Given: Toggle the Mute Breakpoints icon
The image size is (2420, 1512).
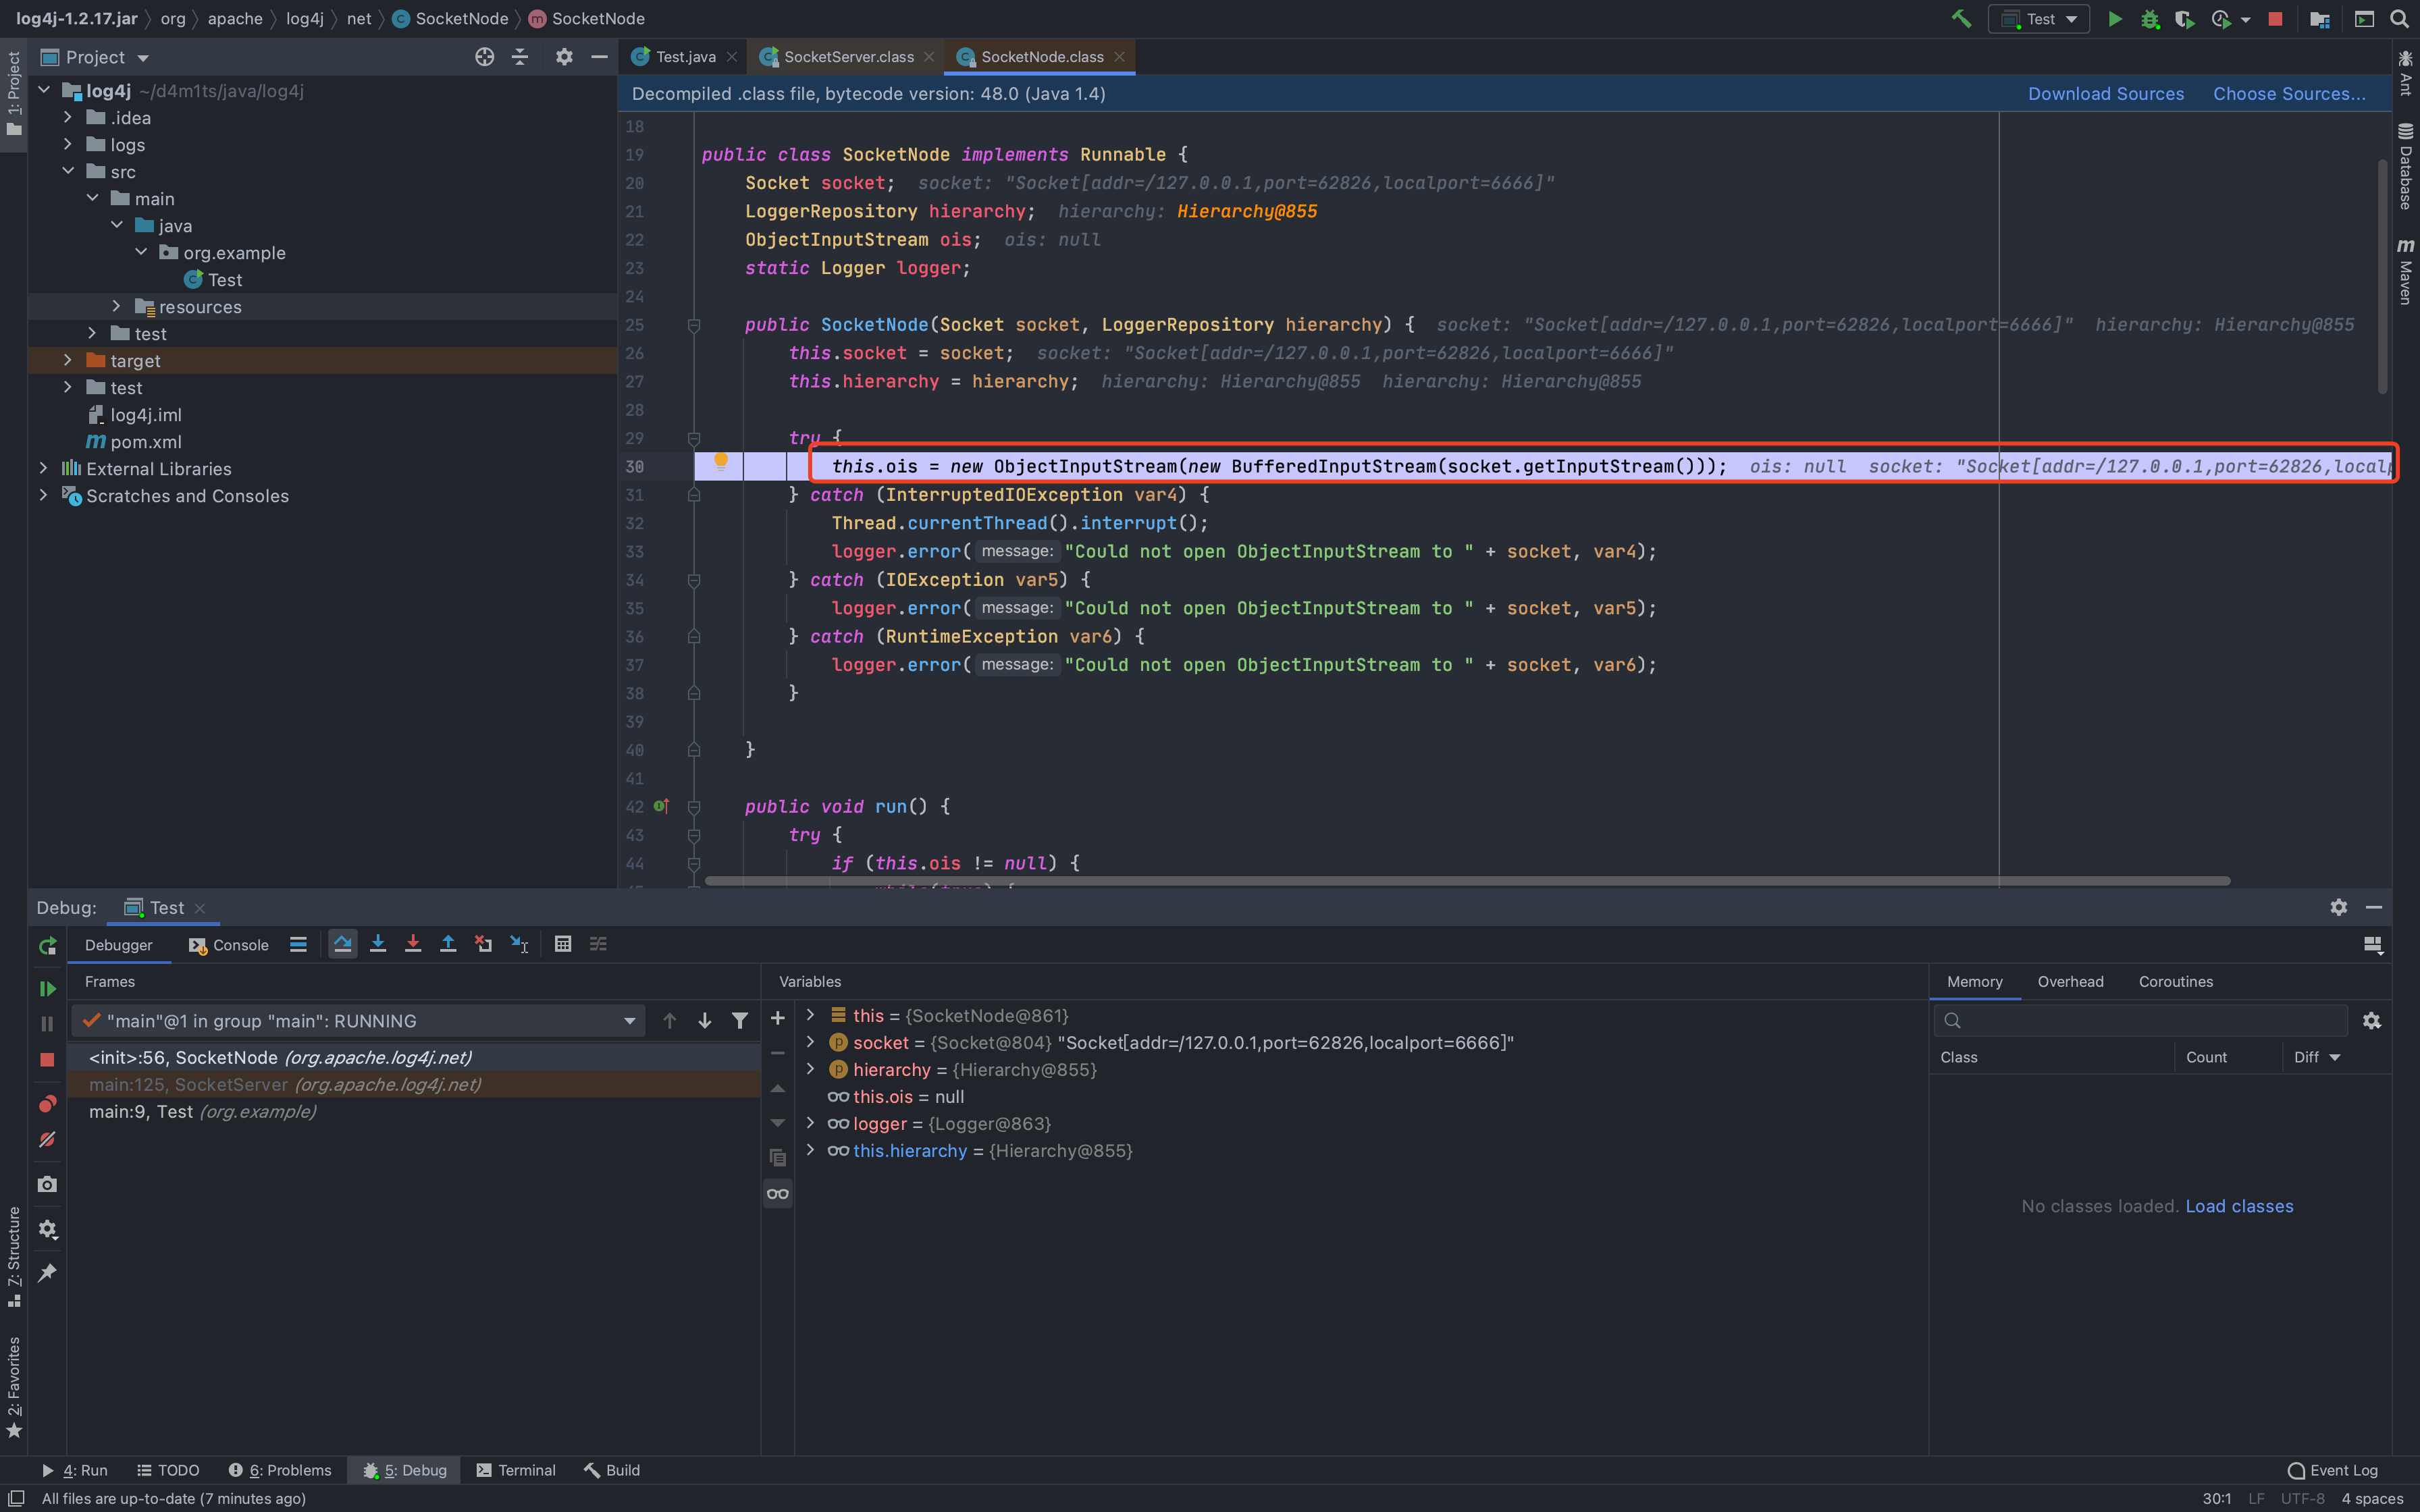Looking at the screenshot, I should 47,1140.
